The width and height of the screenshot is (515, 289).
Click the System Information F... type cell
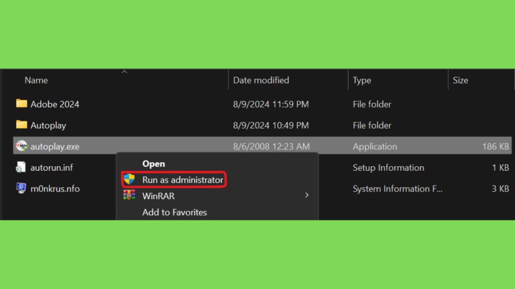[x=397, y=189]
